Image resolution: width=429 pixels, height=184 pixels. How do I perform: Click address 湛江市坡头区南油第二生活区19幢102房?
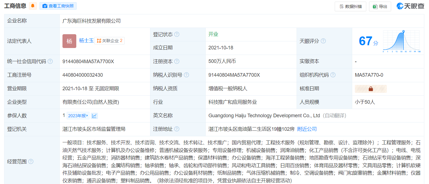(x=252, y=129)
